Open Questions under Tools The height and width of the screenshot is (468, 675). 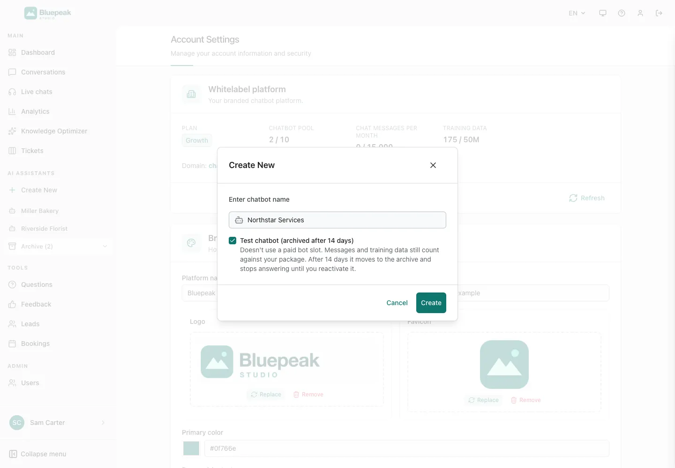[x=58, y=285]
